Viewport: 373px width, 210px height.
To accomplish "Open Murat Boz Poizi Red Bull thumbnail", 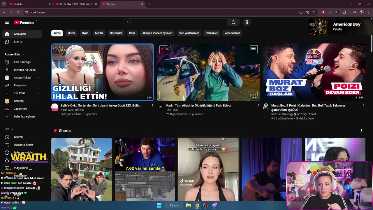I will click(314, 72).
